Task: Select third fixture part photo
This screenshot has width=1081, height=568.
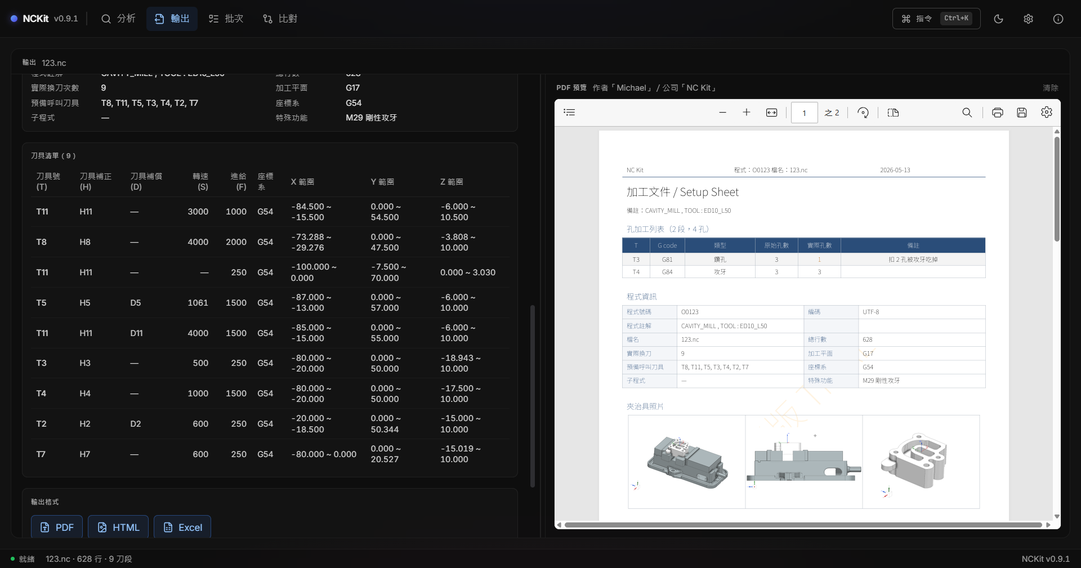Action: pyautogui.click(x=921, y=462)
